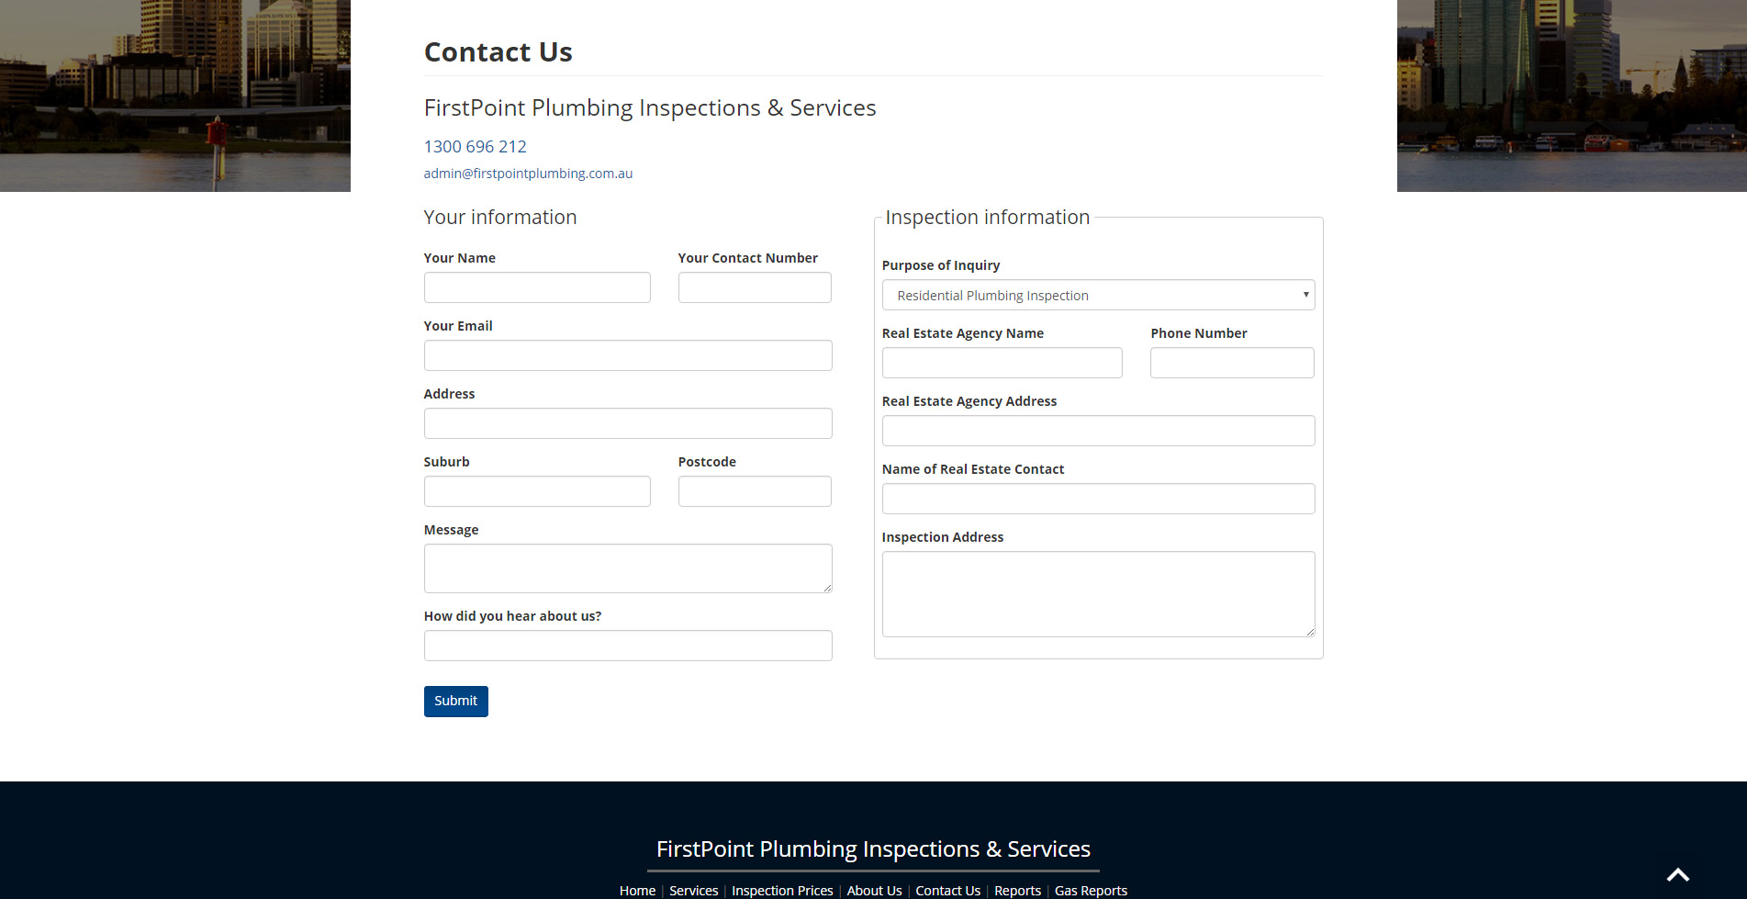The image size is (1747, 899).
Task: Click the Your Contact Number field
Action: (755, 287)
